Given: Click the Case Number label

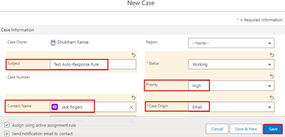Looking at the screenshot, I should 19,77.
